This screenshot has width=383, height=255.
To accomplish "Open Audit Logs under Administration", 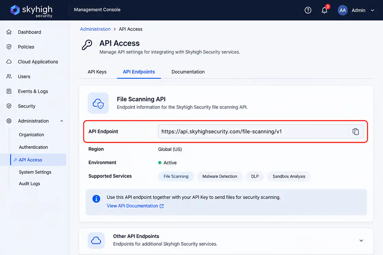I will coord(29,184).
